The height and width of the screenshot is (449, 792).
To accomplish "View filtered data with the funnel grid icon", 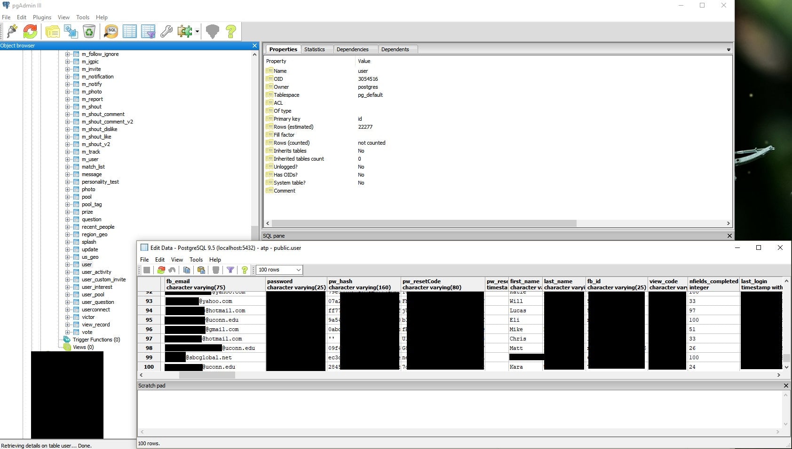I will tap(149, 31).
